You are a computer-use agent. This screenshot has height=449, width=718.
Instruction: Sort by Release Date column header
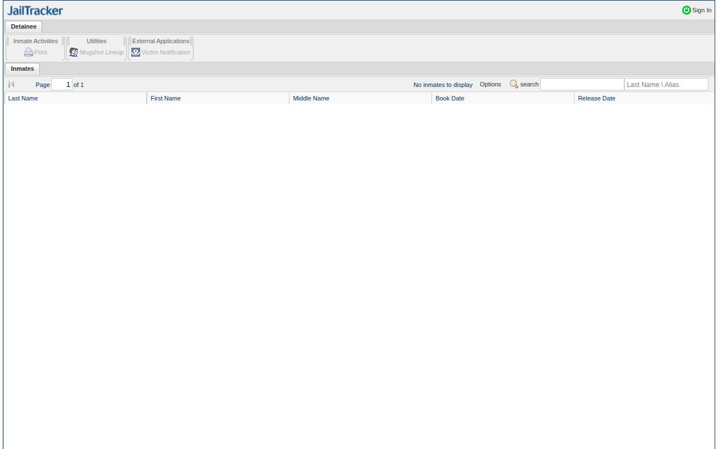tap(645, 98)
